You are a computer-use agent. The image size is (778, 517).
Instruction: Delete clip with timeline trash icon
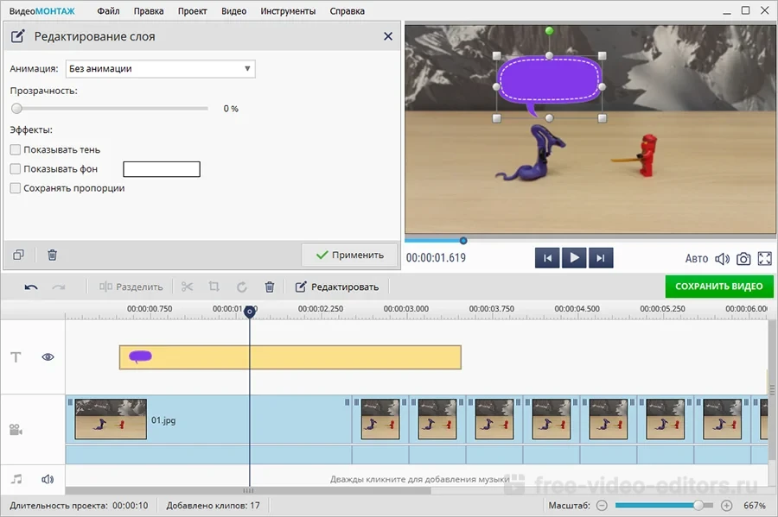(270, 287)
